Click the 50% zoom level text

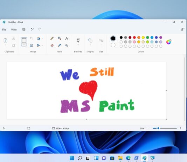(142, 128)
